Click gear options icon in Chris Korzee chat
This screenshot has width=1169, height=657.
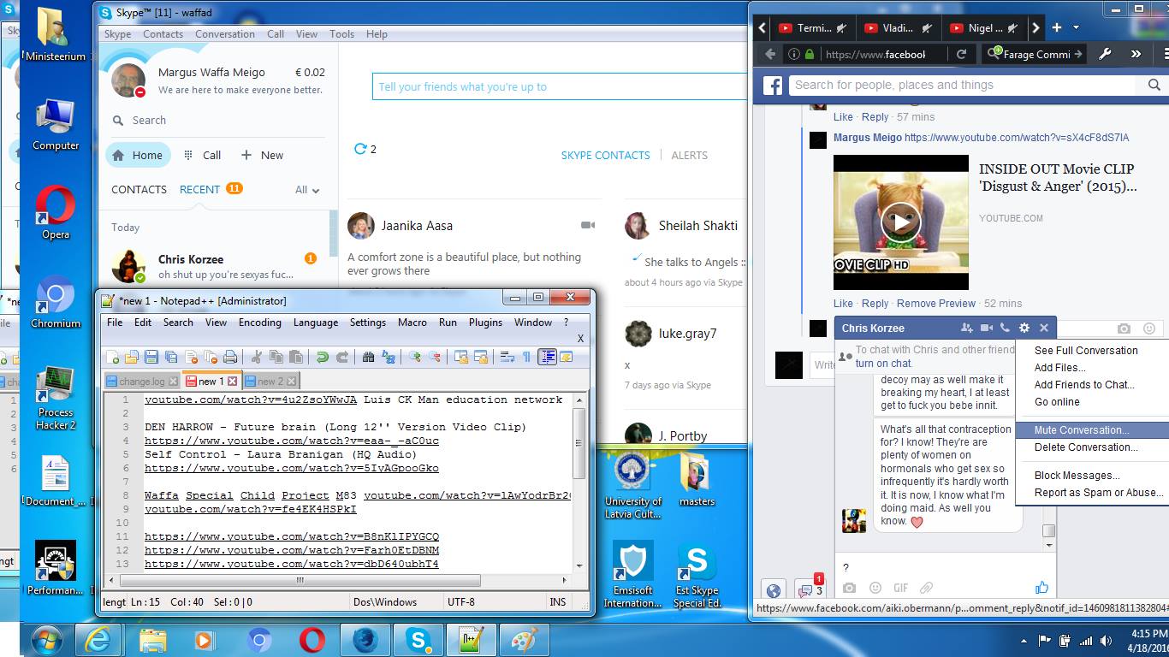1024,328
